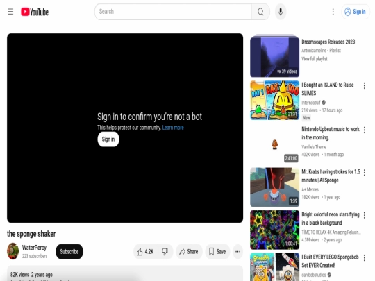Open LEGO Spongebob set video thumbnail
The width and height of the screenshot is (375, 281).
pos(274,267)
